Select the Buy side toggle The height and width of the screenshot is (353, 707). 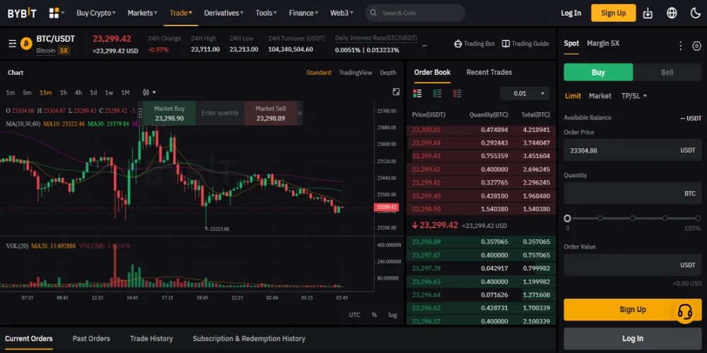pos(598,72)
